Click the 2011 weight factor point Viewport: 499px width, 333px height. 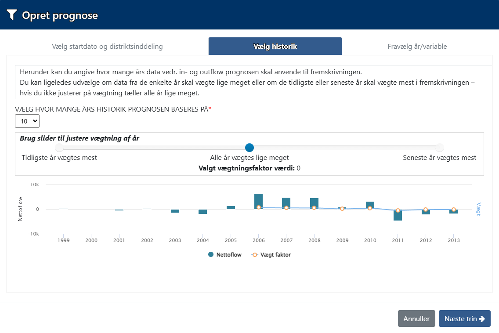click(398, 210)
